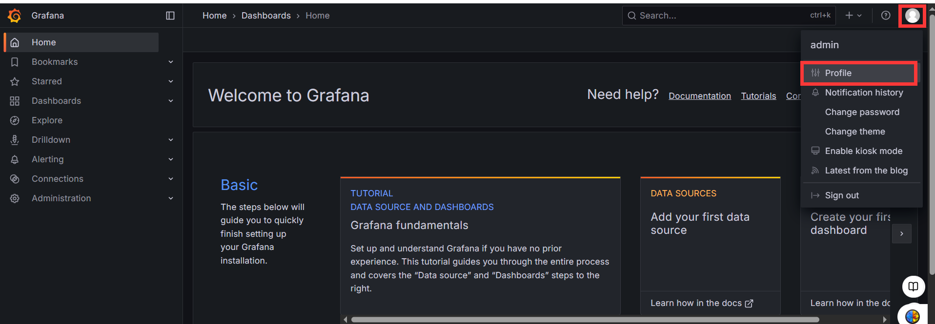Click the Dashboards breadcrumb link

click(x=266, y=16)
